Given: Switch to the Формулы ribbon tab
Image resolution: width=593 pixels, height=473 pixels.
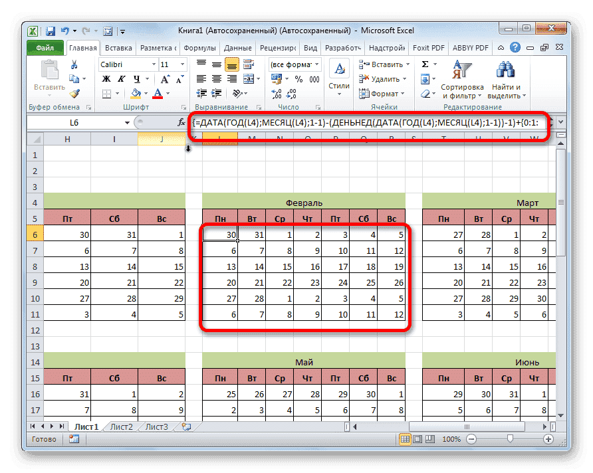Looking at the screenshot, I should click(200, 47).
